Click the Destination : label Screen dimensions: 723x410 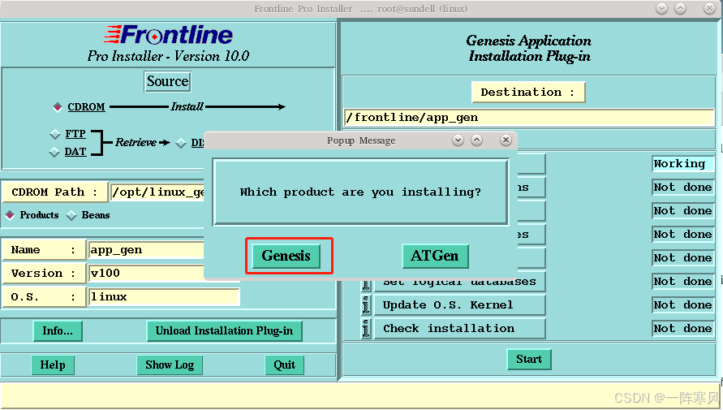coord(528,93)
